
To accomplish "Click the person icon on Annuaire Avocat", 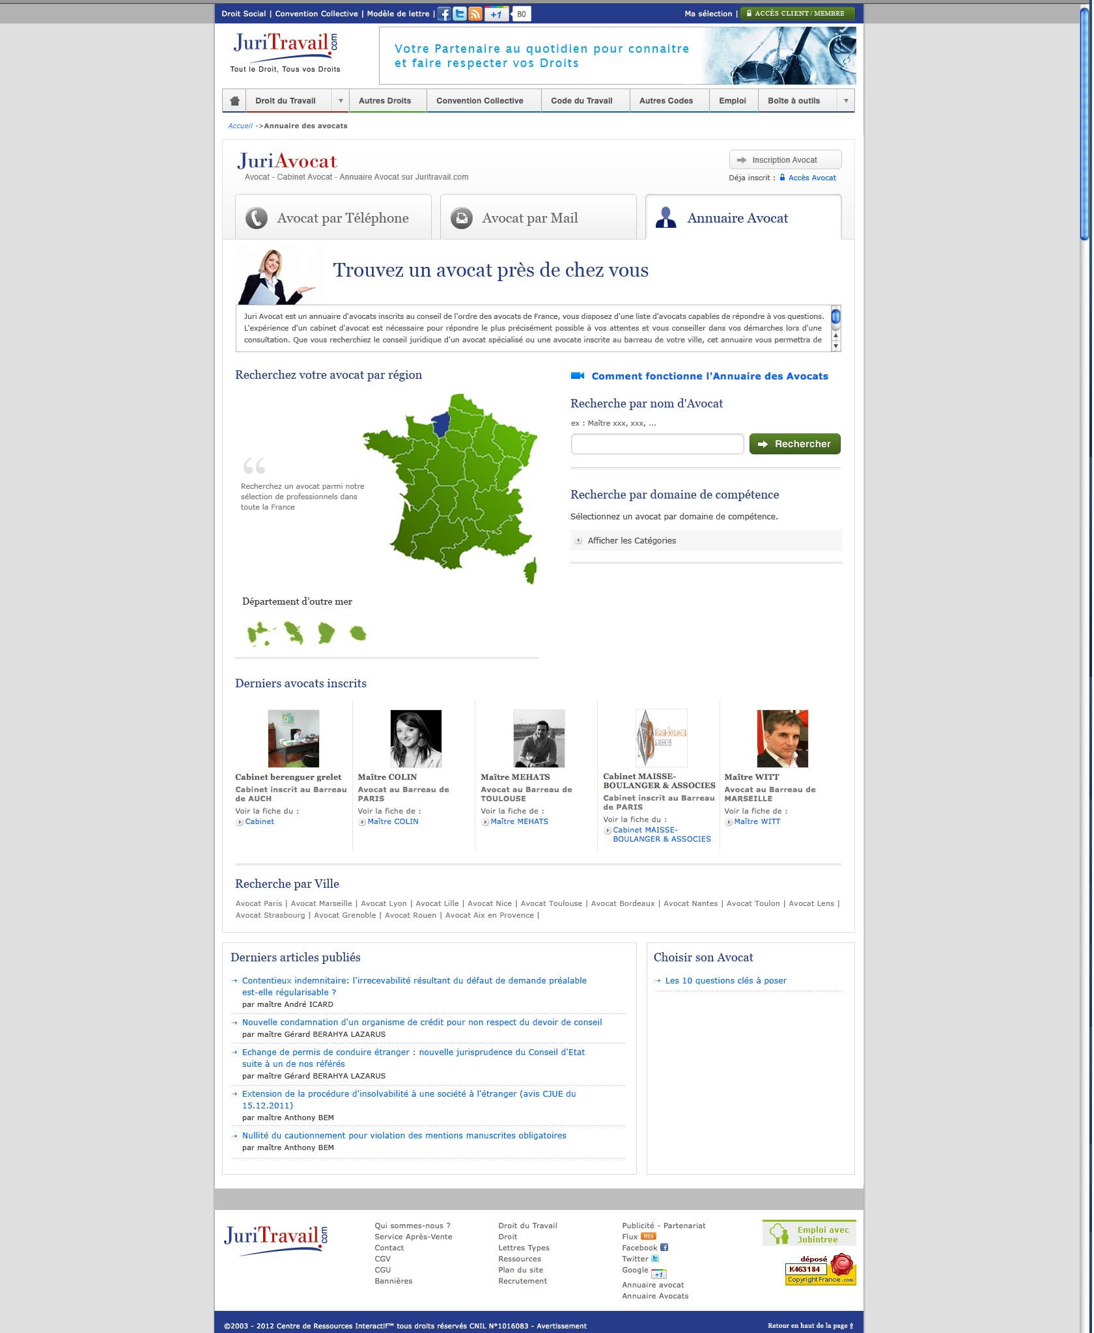I will tap(666, 217).
